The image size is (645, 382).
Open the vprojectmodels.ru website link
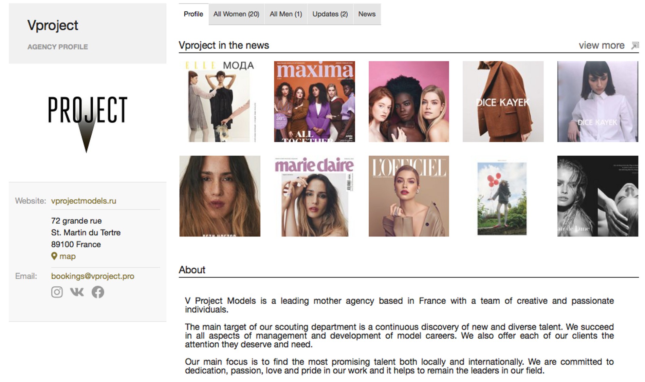(84, 200)
